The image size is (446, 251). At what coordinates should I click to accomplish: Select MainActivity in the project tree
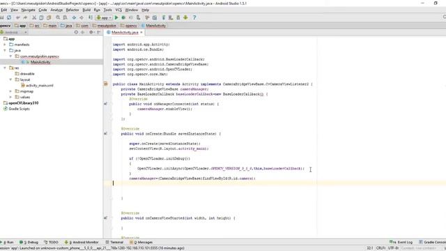pos(40,62)
